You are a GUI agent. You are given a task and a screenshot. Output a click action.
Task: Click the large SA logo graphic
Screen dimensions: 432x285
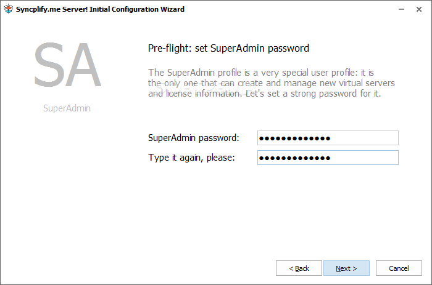click(x=67, y=65)
